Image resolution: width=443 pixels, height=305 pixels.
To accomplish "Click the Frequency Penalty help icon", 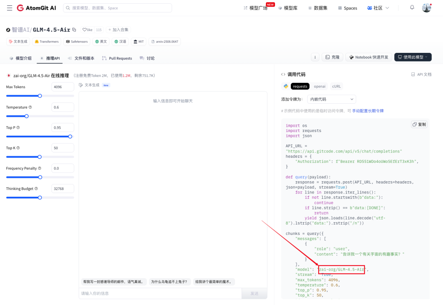I will pyautogui.click(x=39, y=168).
